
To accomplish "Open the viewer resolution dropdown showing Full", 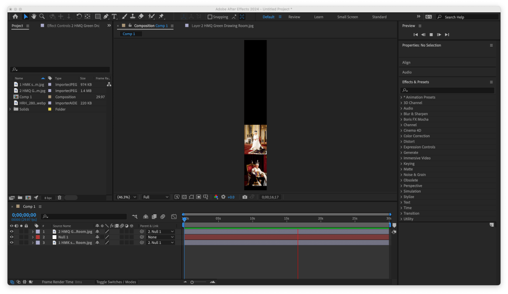I will (x=156, y=197).
